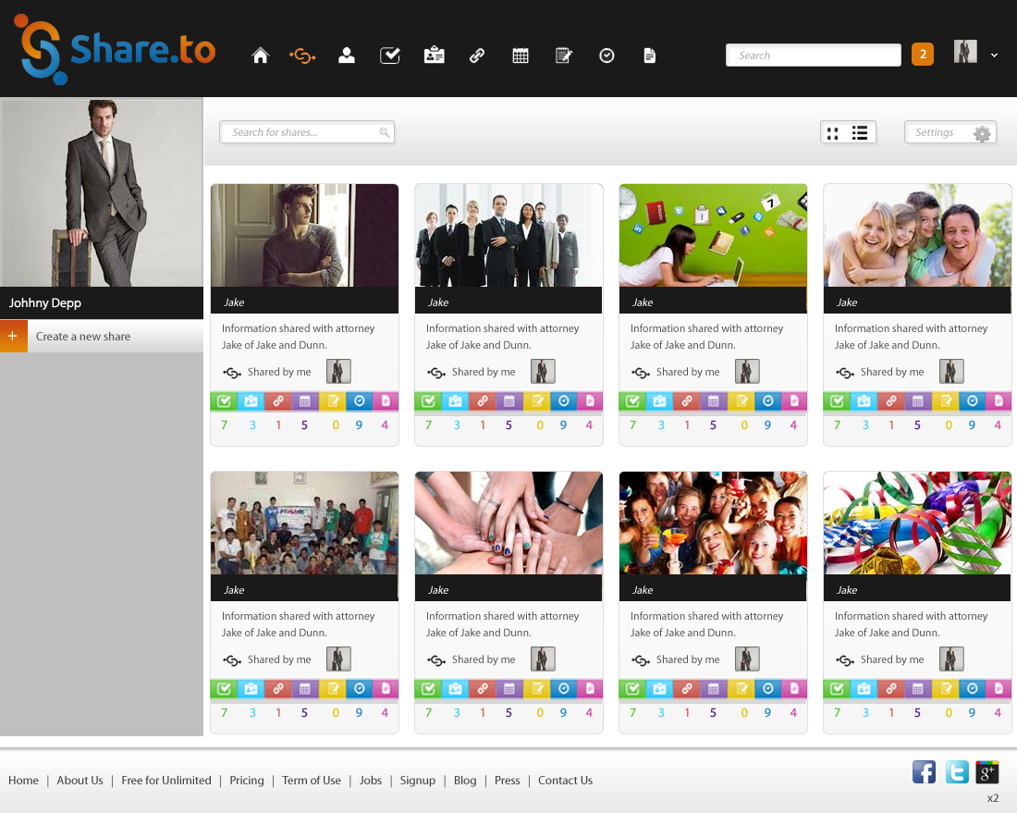Click Create a new share in the sidebar
The image size is (1017, 813).
(x=81, y=336)
